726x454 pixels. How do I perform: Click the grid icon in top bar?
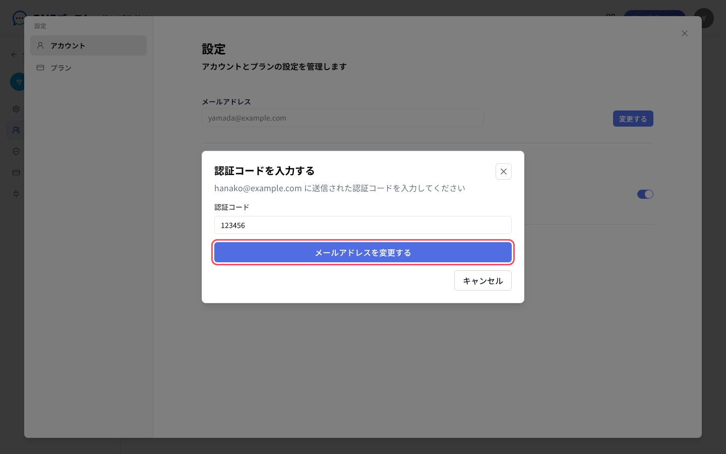pyautogui.click(x=611, y=17)
